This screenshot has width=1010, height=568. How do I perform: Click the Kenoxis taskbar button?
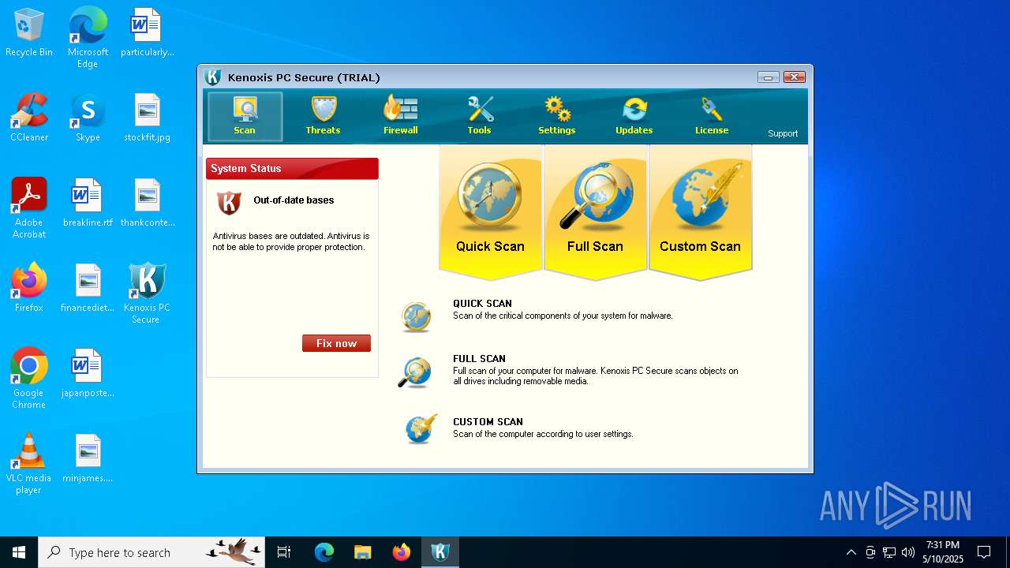tap(440, 552)
